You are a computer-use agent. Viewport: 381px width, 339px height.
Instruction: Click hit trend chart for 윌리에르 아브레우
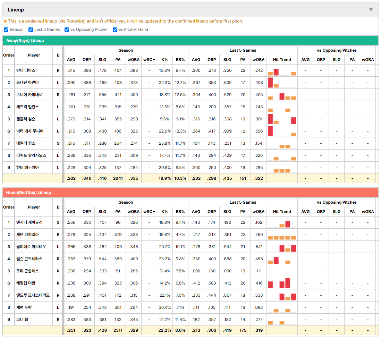282,247
